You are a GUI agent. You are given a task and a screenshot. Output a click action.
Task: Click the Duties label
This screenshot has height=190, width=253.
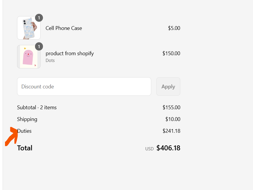24,131
